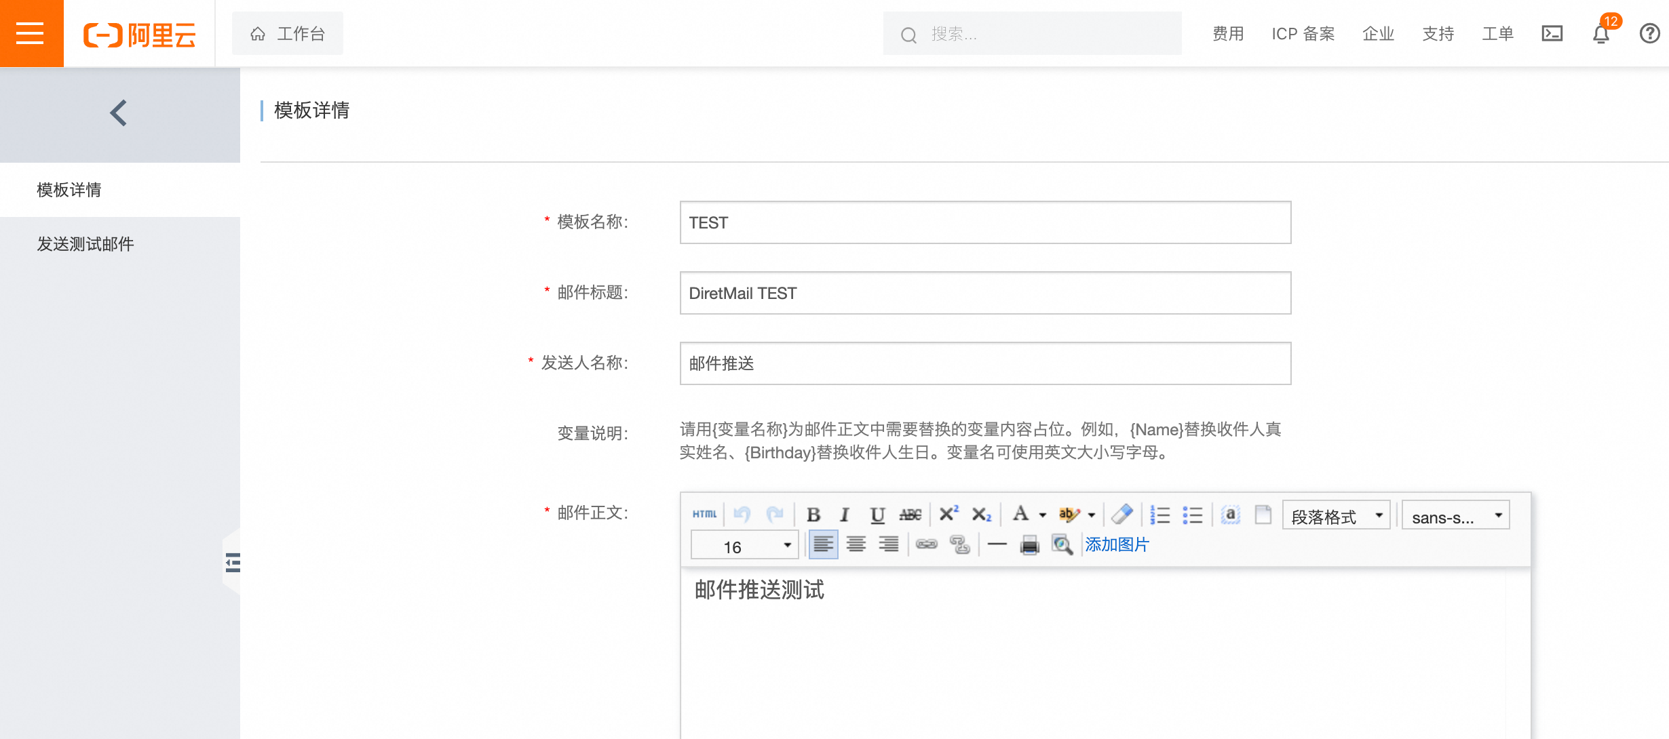Click the 邮件标题 input field
Viewport: 1669px width, 739px height.
[984, 294]
